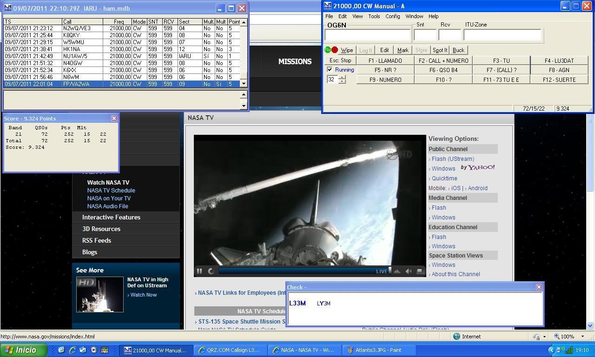Open the Window menu

[x=414, y=16]
